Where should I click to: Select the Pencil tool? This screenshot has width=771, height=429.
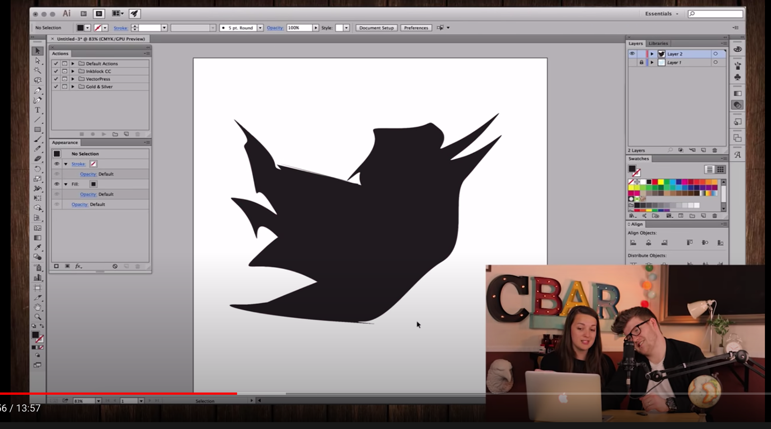37,149
